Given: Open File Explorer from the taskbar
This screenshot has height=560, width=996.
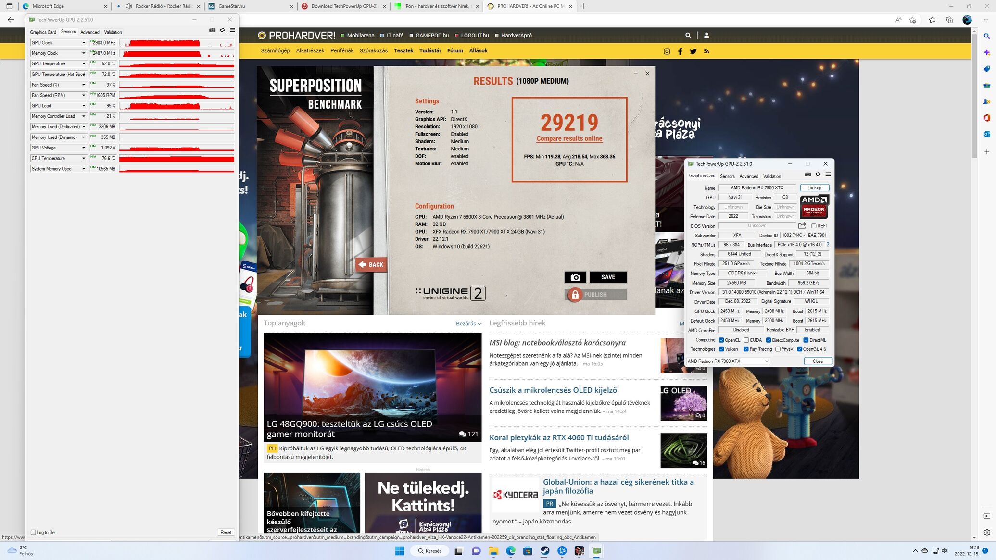Looking at the screenshot, I should tap(493, 551).
